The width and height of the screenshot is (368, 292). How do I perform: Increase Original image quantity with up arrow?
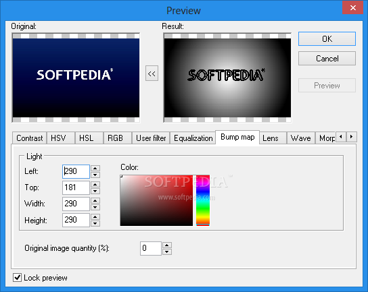coord(167,245)
